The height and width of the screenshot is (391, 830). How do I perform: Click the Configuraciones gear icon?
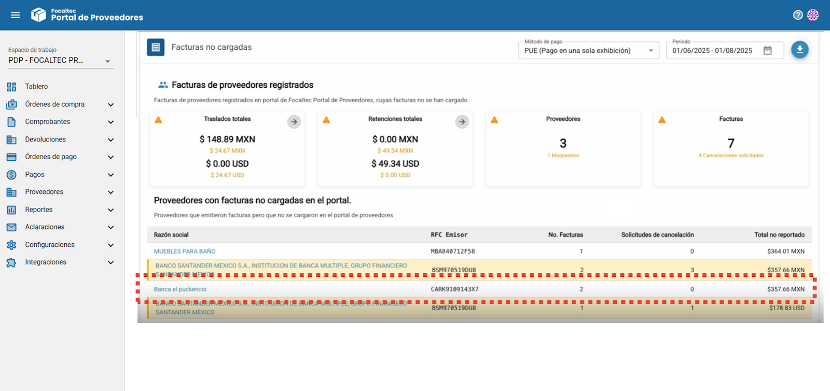[11, 245]
